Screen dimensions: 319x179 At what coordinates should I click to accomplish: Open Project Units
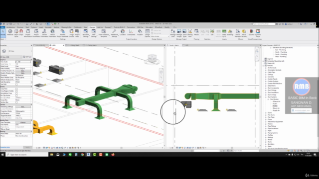coord(77,33)
